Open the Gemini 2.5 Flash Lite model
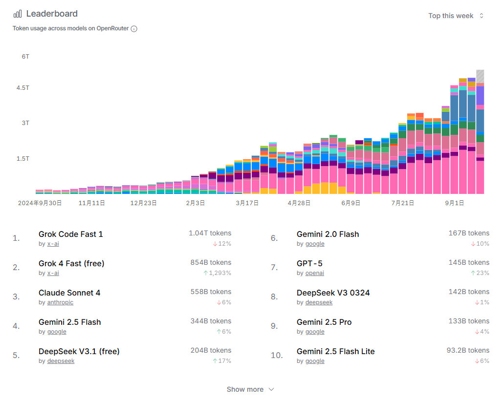This screenshot has width=504, height=401. click(335, 351)
